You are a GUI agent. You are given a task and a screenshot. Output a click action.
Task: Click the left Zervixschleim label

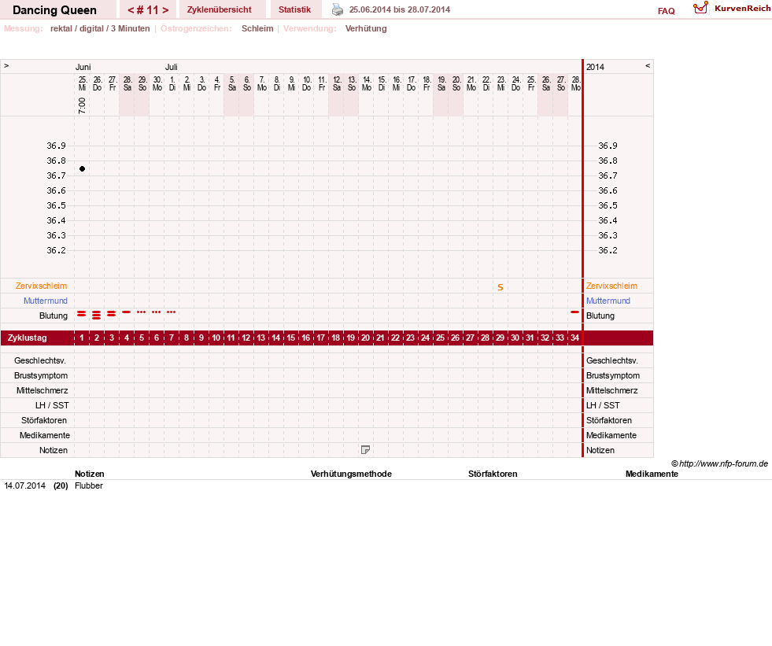tap(42, 286)
